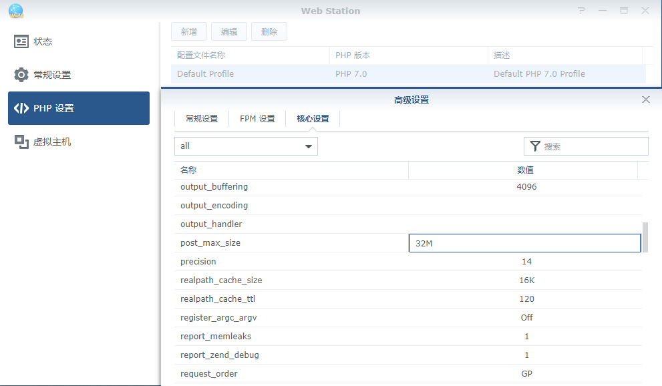Click the filter funnel icon in search box

tap(535, 146)
